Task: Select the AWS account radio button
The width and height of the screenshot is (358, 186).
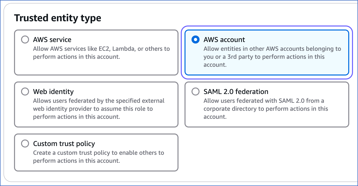Action: click(x=195, y=40)
